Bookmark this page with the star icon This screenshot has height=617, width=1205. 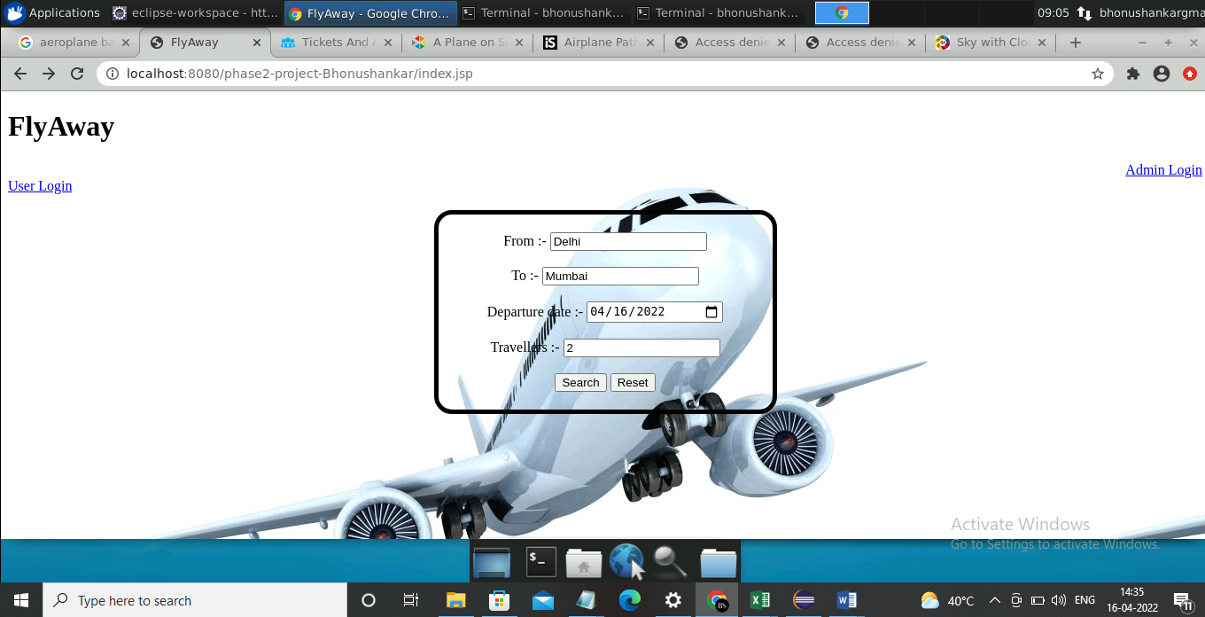pos(1098,74)
